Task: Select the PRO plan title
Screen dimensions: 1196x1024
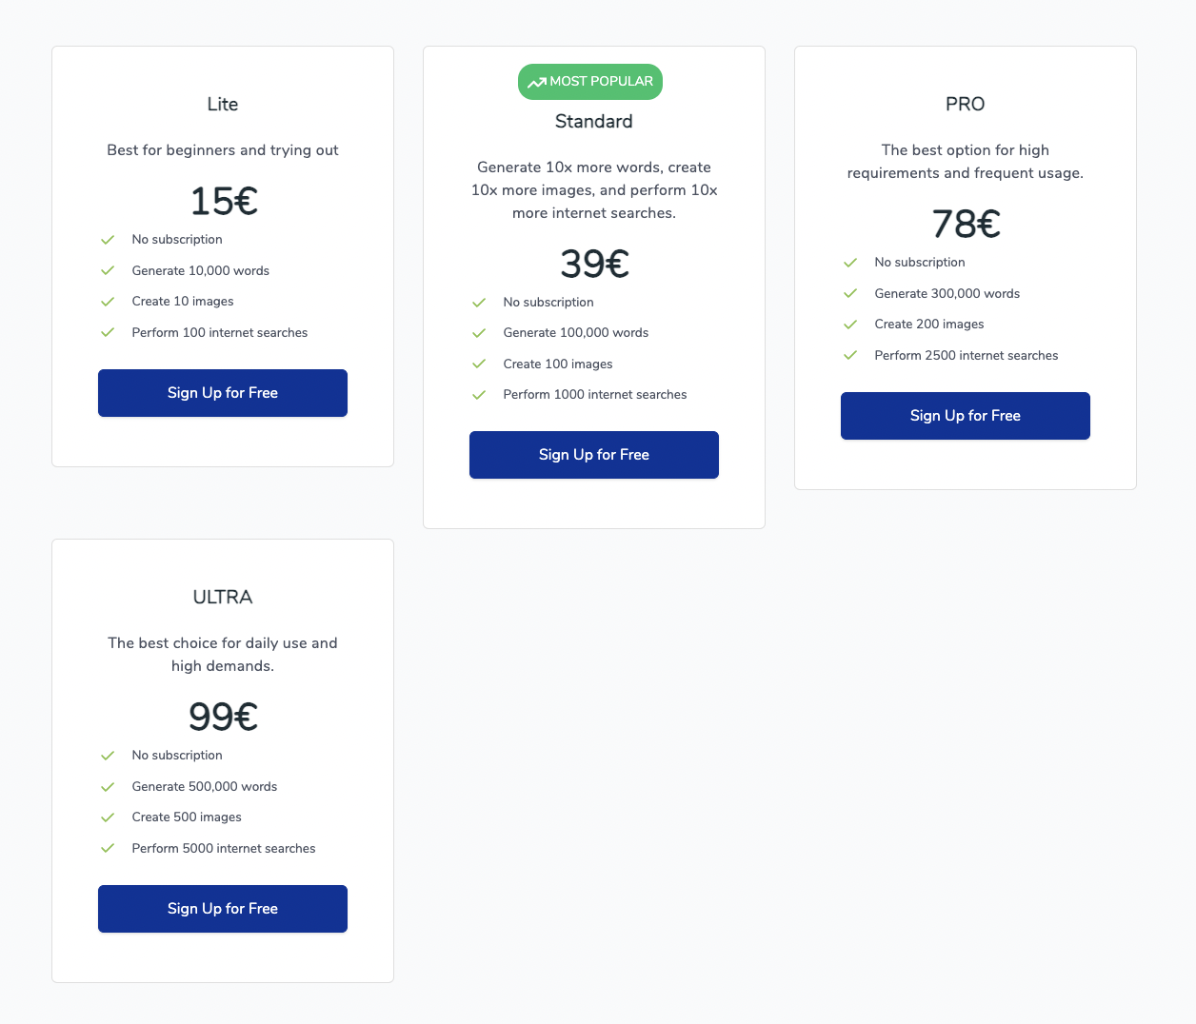Action: [966, 105]
